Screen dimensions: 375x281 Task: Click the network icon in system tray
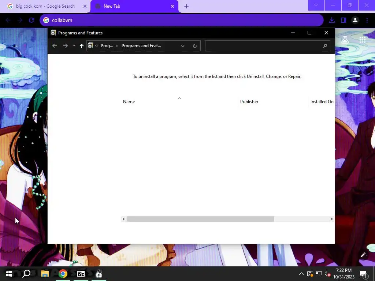pyautogui.click(x=319, y=274)
